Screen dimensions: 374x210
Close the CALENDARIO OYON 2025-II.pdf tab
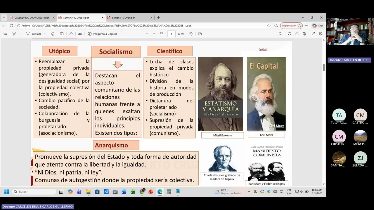click(54, 17)
